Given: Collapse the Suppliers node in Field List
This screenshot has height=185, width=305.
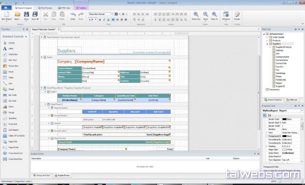Looking at the screenshot, I should click(267, 44).
